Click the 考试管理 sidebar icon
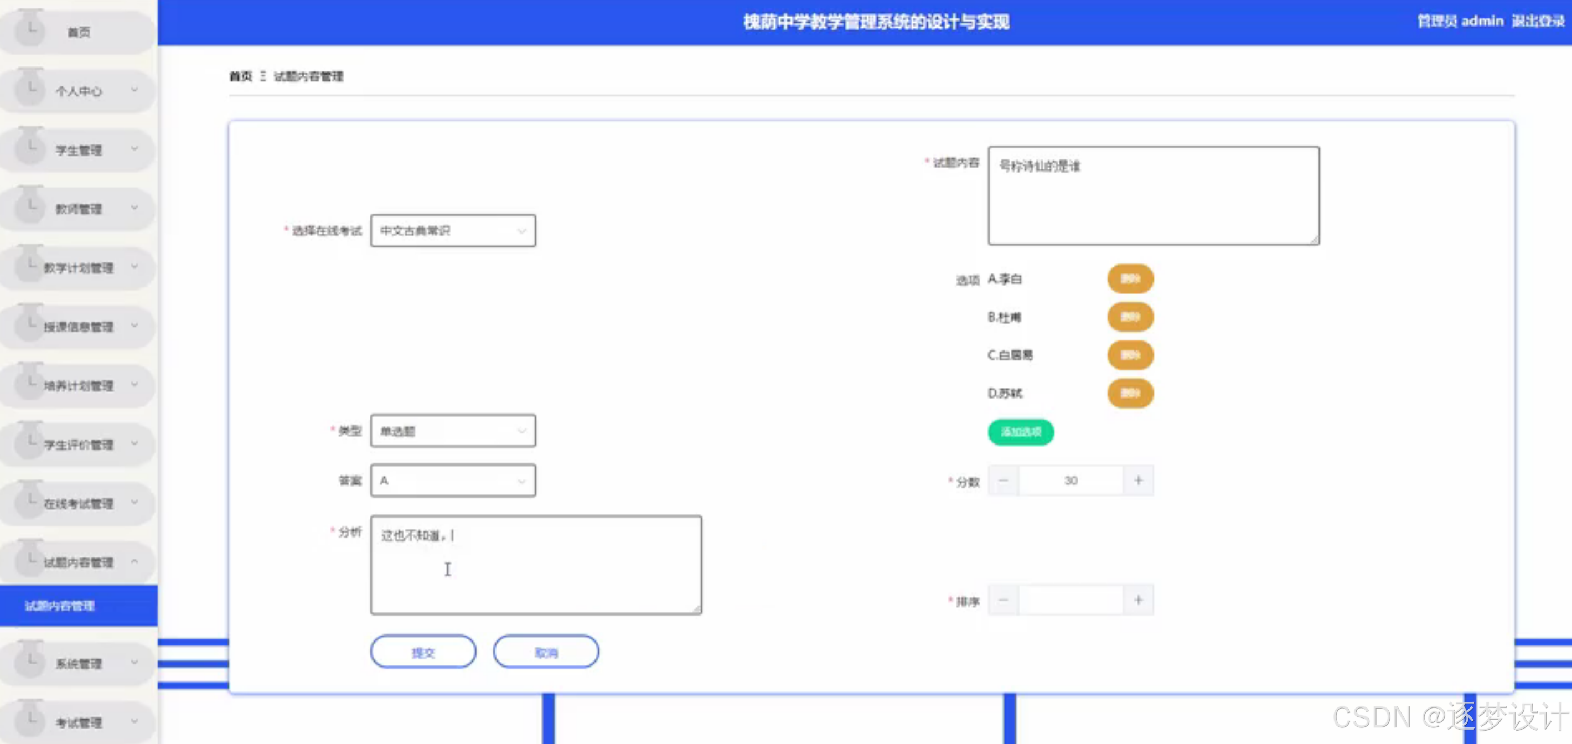 click(30, 721)
